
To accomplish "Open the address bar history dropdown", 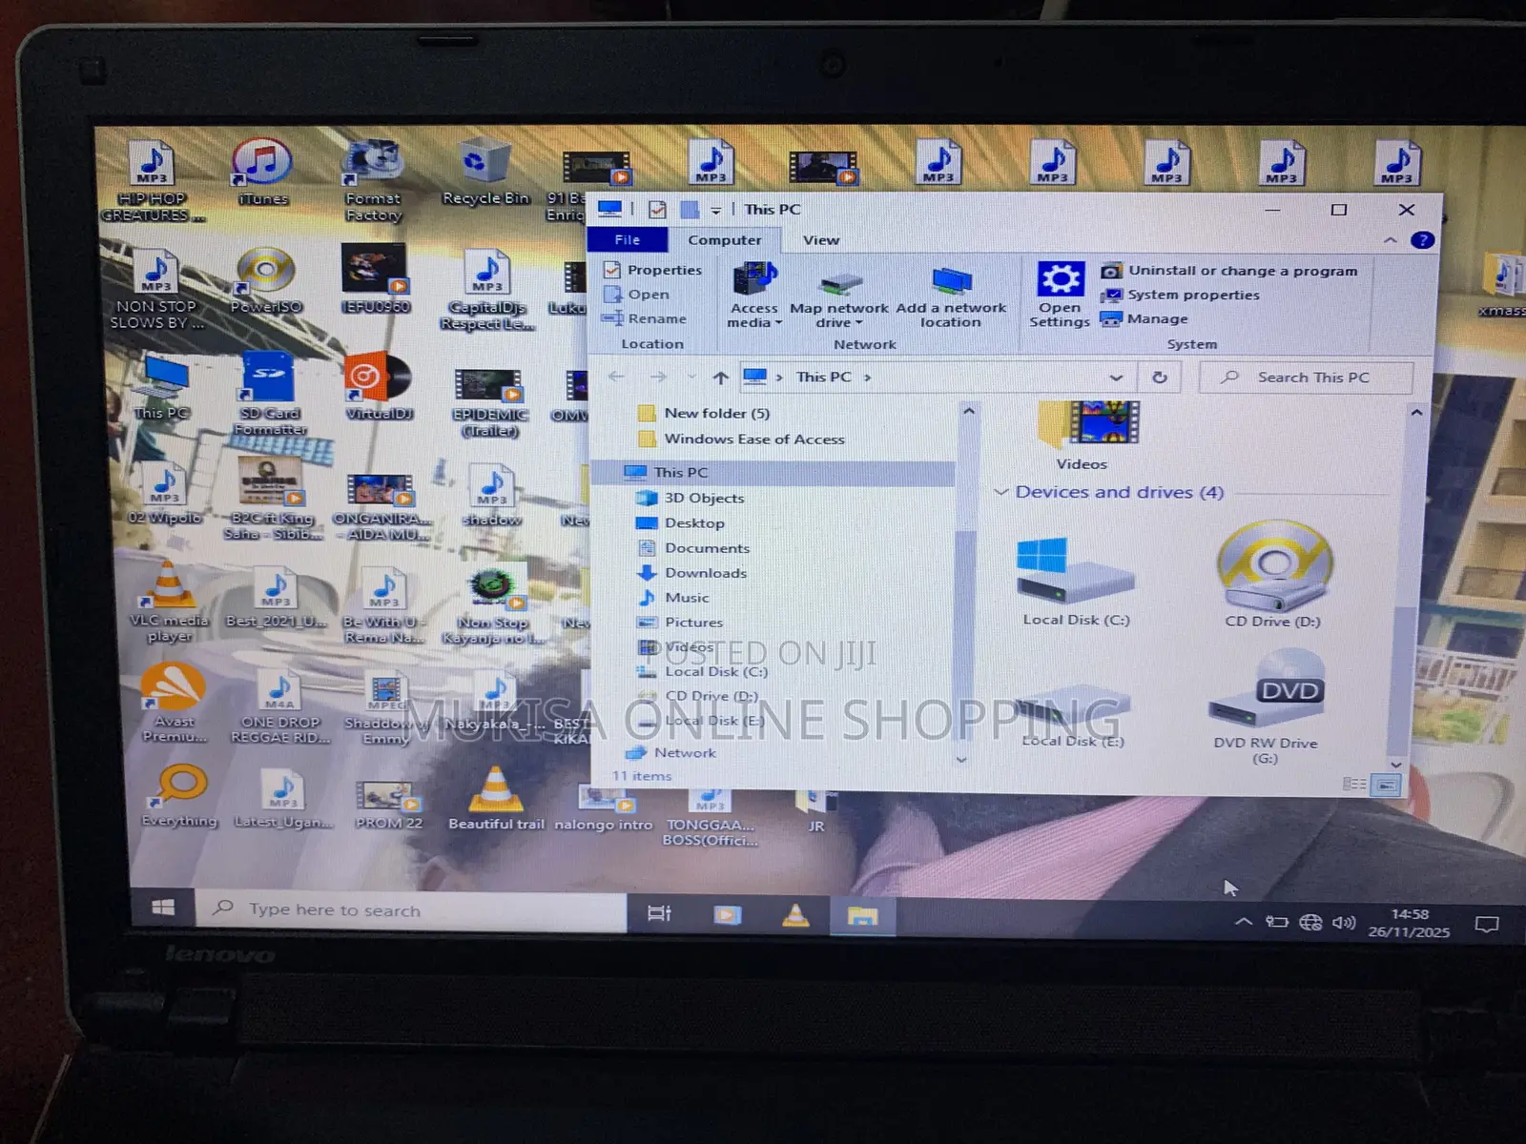I will pos(1116,378).
